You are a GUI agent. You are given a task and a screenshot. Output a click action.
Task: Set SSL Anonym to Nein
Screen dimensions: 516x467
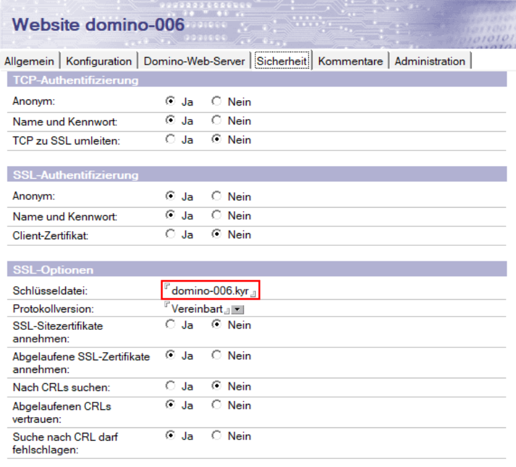(x=216, y=196)
